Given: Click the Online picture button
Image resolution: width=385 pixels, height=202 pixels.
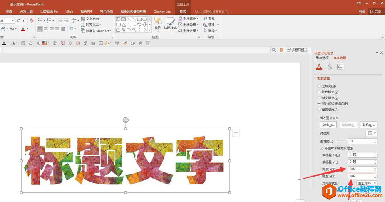Looking at the screenshot, I should tap(368, 125).
